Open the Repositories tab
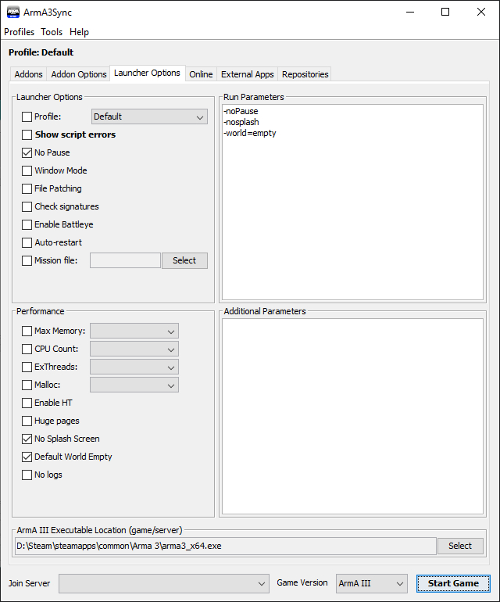The height and width of the screenshot is (602, 500). [305, 74]
